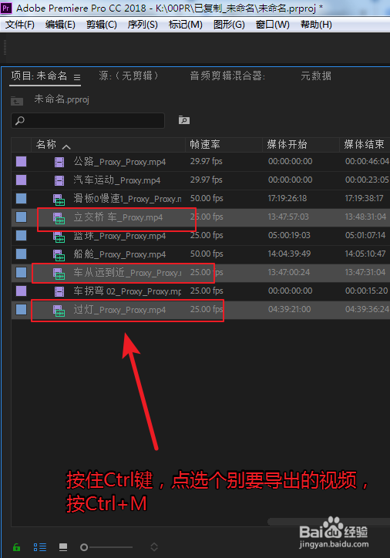Select 公路_Proxy_Proxy.mp4 file name
This screenshot has width=390, height=558.
tap(119, 162)
